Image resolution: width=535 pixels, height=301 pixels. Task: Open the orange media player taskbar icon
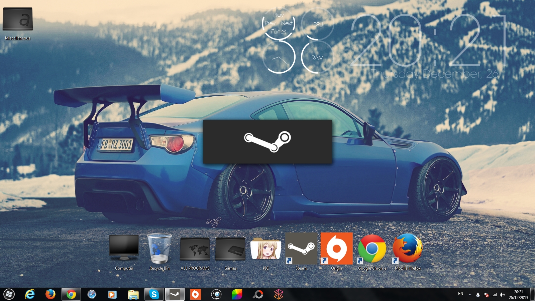coord(112,294)
